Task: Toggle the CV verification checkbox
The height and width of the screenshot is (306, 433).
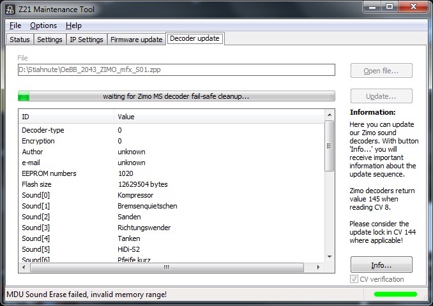Action: [355, 279]
